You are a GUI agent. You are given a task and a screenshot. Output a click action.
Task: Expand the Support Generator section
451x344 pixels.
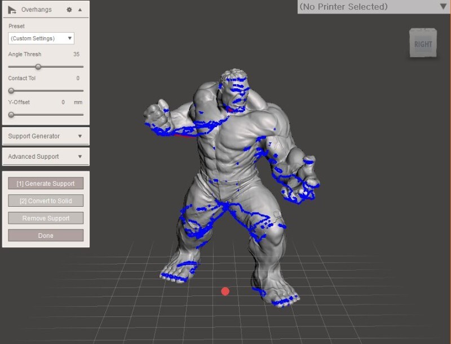[x=46, y=136]
